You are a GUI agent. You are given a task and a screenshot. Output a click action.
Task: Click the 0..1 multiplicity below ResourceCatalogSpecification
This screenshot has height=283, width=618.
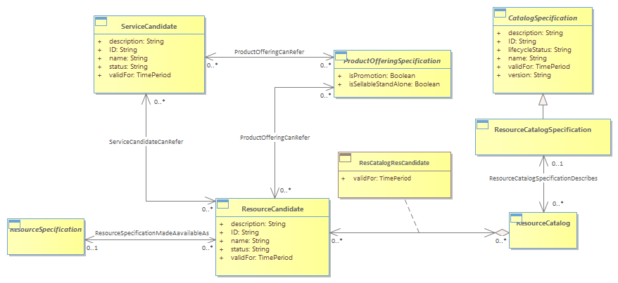point(557,163)
